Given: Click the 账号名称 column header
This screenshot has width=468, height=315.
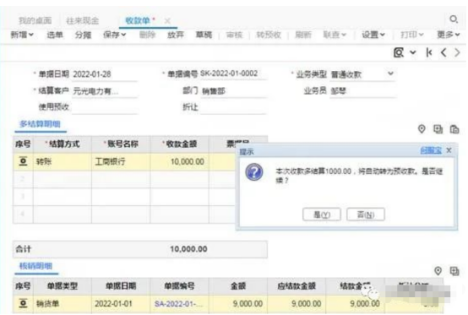Looking at the screenshot, I should click(121, 144).
